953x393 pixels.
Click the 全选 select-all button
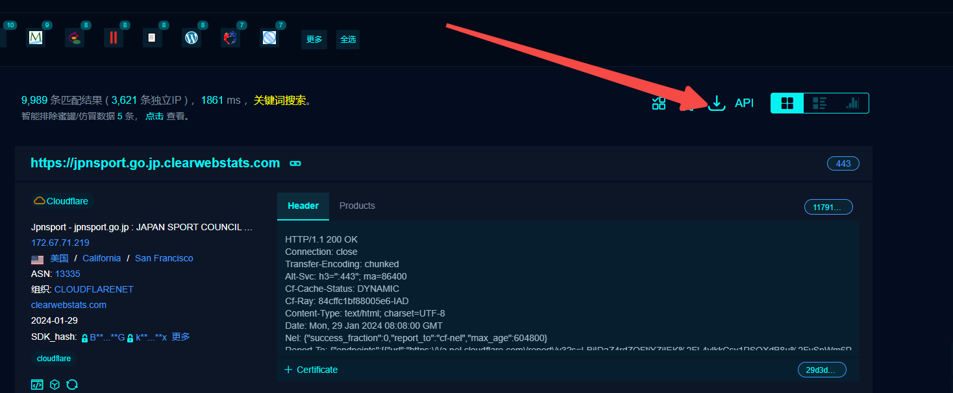348,40
